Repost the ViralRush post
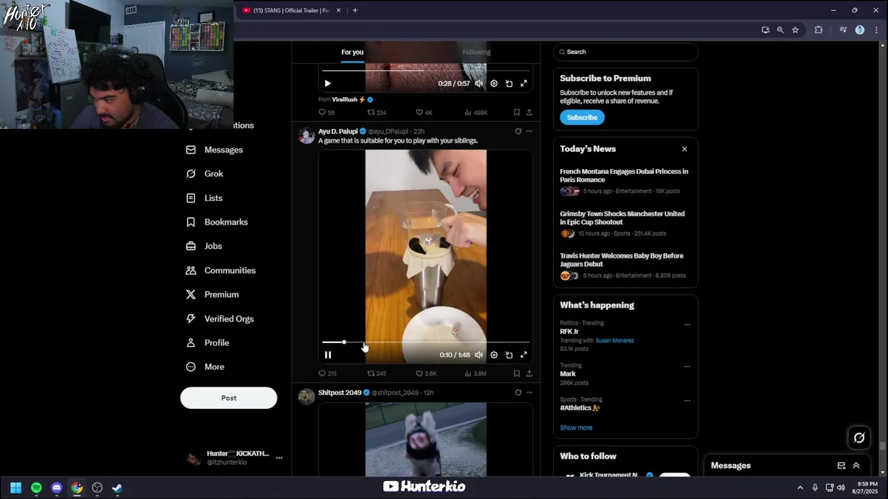 (377, 112)
